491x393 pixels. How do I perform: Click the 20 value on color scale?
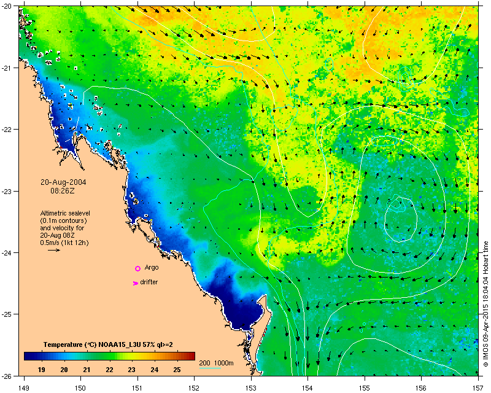[64, 370]
